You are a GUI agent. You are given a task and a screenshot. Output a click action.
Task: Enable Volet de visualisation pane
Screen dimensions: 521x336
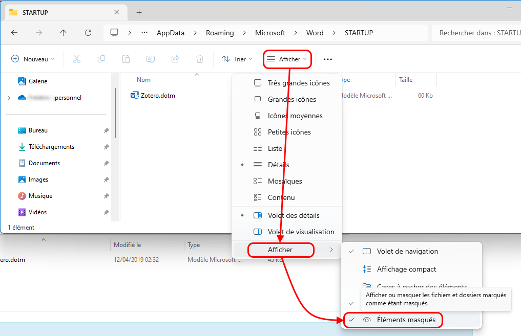pos(301,232)
